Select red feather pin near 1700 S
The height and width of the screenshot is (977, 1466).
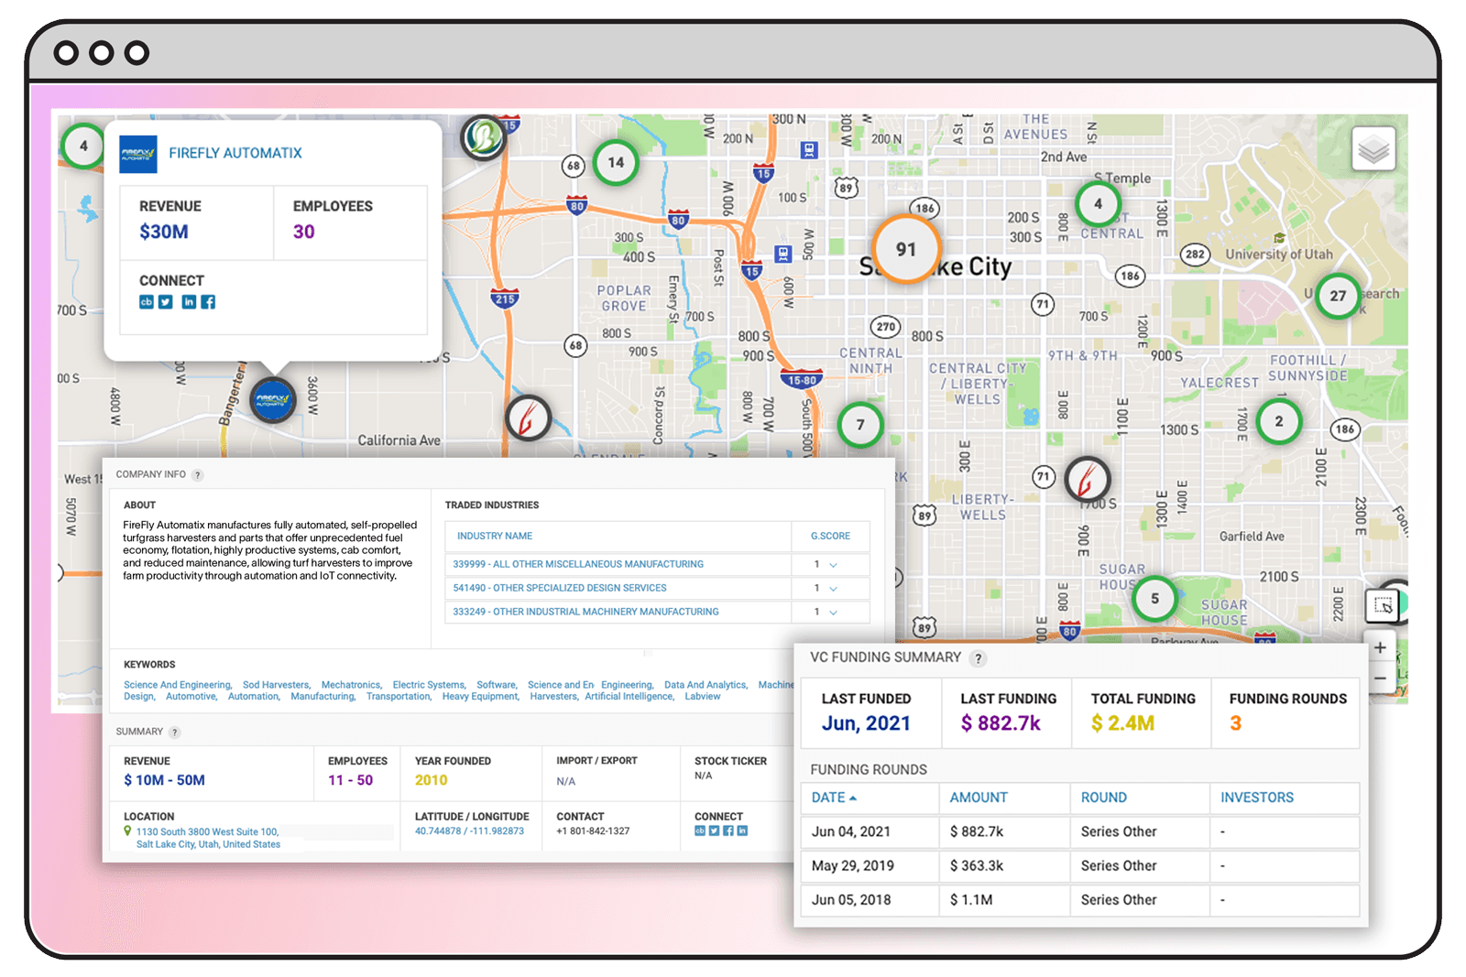pos(1088,478)
